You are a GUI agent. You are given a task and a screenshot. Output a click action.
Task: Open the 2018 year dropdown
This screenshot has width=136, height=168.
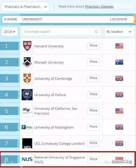click(10, 32)
